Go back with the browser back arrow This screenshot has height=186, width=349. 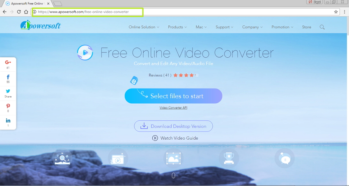(x=5, y=12)
